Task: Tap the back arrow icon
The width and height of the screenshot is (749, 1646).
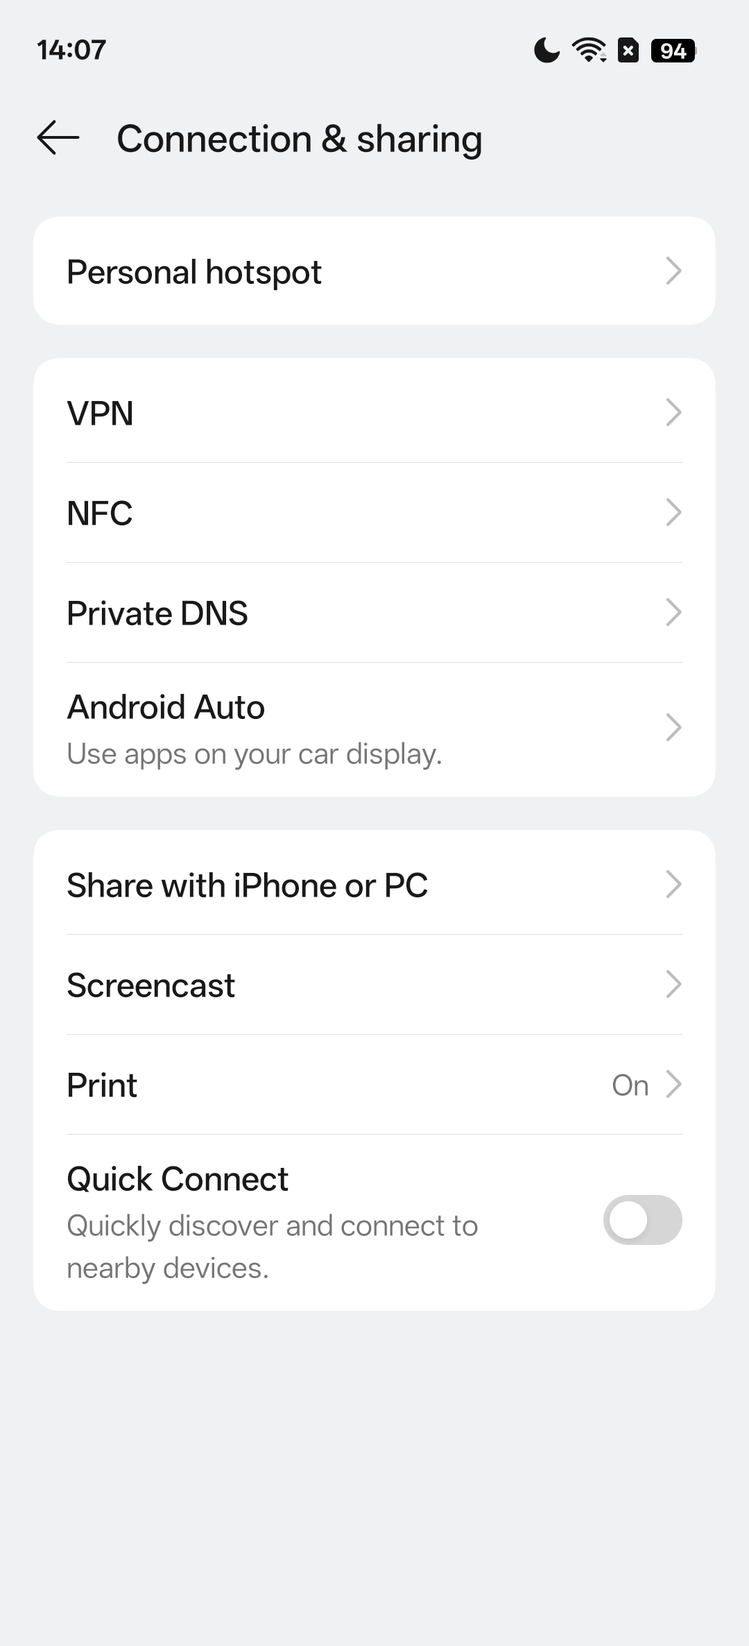Action: tap(58, 137)
